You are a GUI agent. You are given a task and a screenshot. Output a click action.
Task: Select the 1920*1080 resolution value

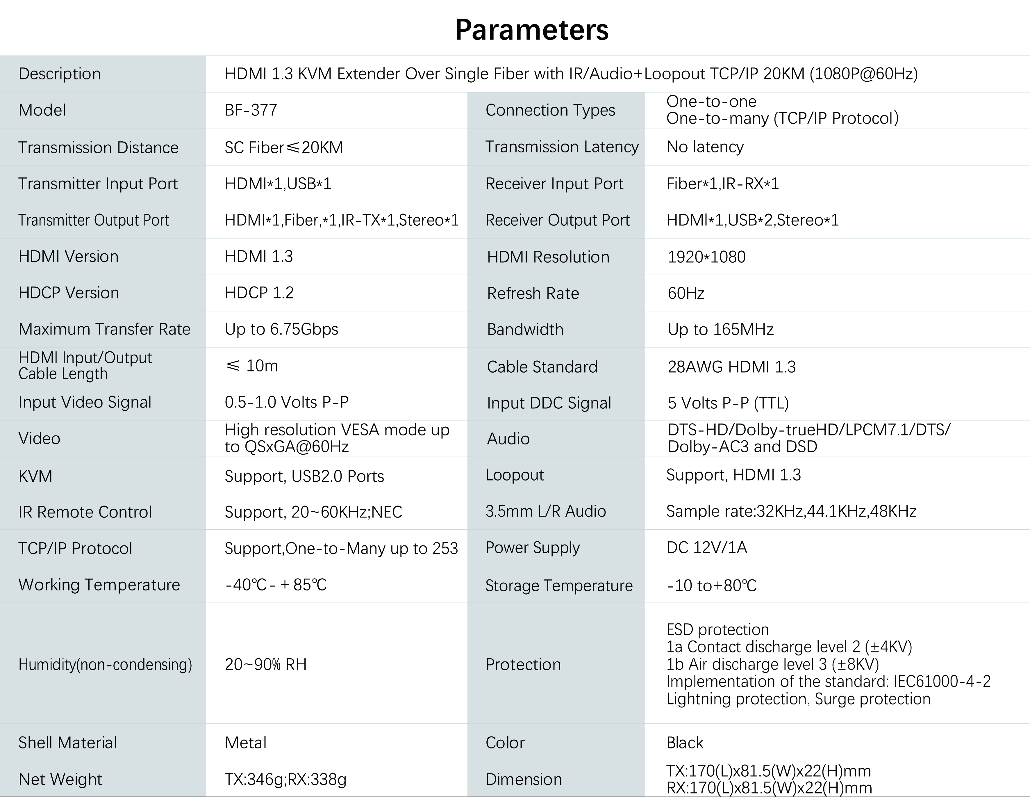click(706, 257)
